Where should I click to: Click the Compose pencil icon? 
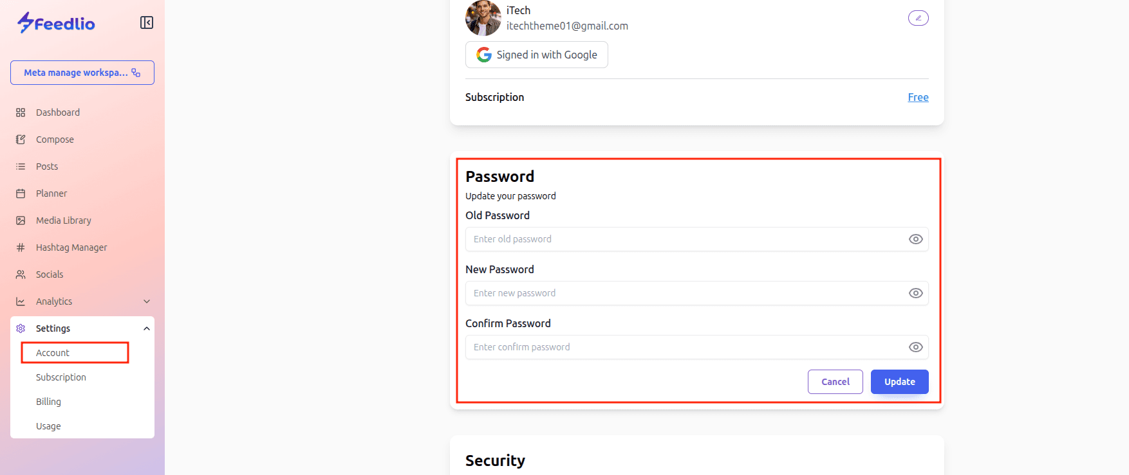21,139
